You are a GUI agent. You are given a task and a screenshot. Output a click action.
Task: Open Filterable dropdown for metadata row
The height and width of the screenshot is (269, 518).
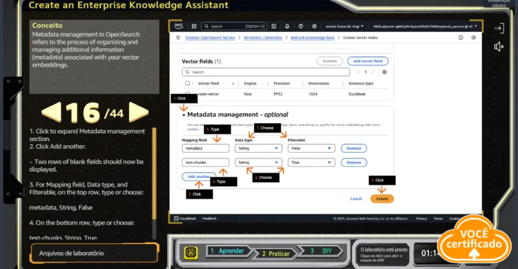(311, 148)
